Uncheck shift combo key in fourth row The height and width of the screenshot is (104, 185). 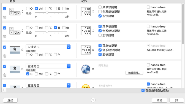[28, 74]
